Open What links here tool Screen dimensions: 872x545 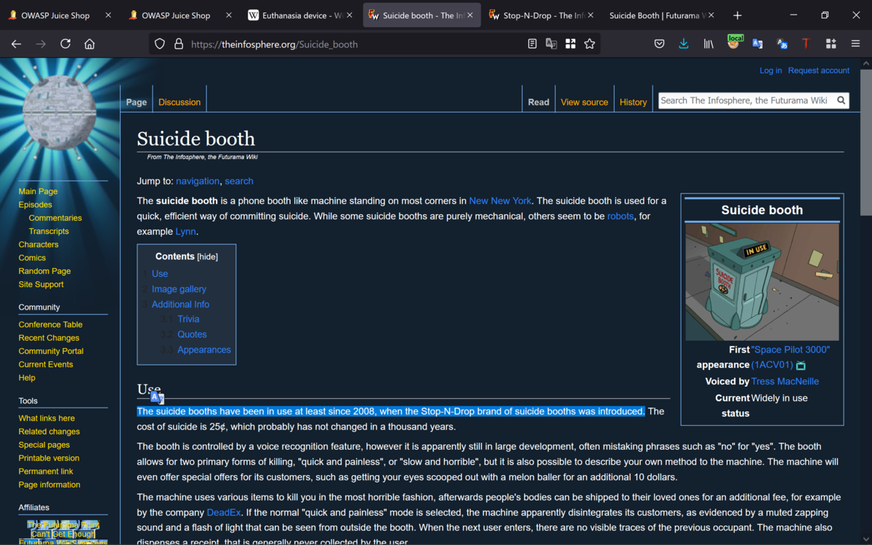pyautogui.click(x=47, y=418)
